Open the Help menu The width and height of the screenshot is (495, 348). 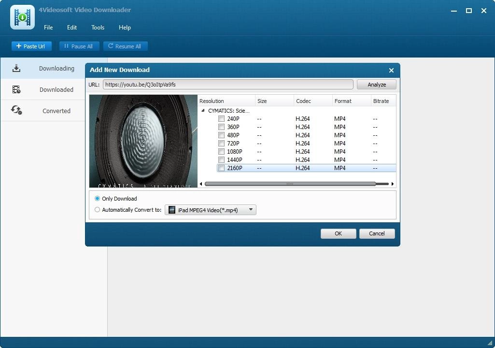125,28
